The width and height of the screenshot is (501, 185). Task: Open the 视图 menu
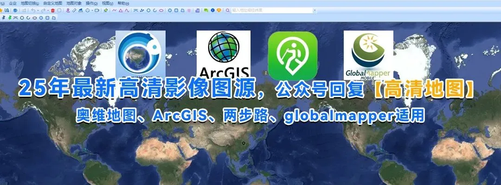(x=107, y=3)
